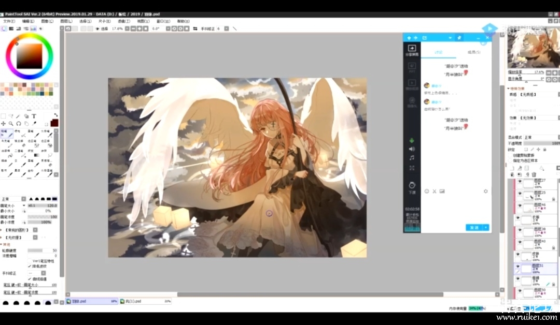Click the 发送 send button in chat

(474, 227)
